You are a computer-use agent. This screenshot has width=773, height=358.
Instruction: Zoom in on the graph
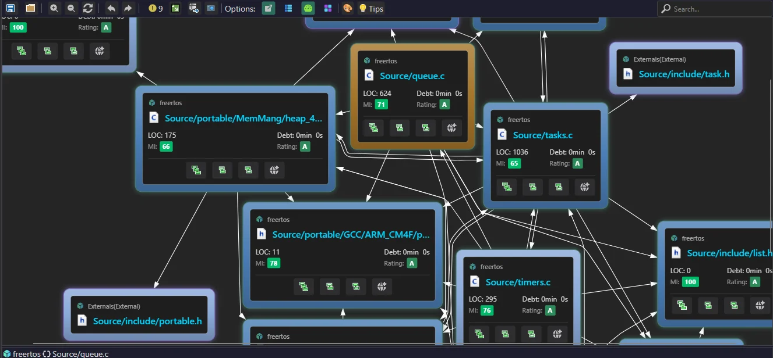tap(54, 9)
